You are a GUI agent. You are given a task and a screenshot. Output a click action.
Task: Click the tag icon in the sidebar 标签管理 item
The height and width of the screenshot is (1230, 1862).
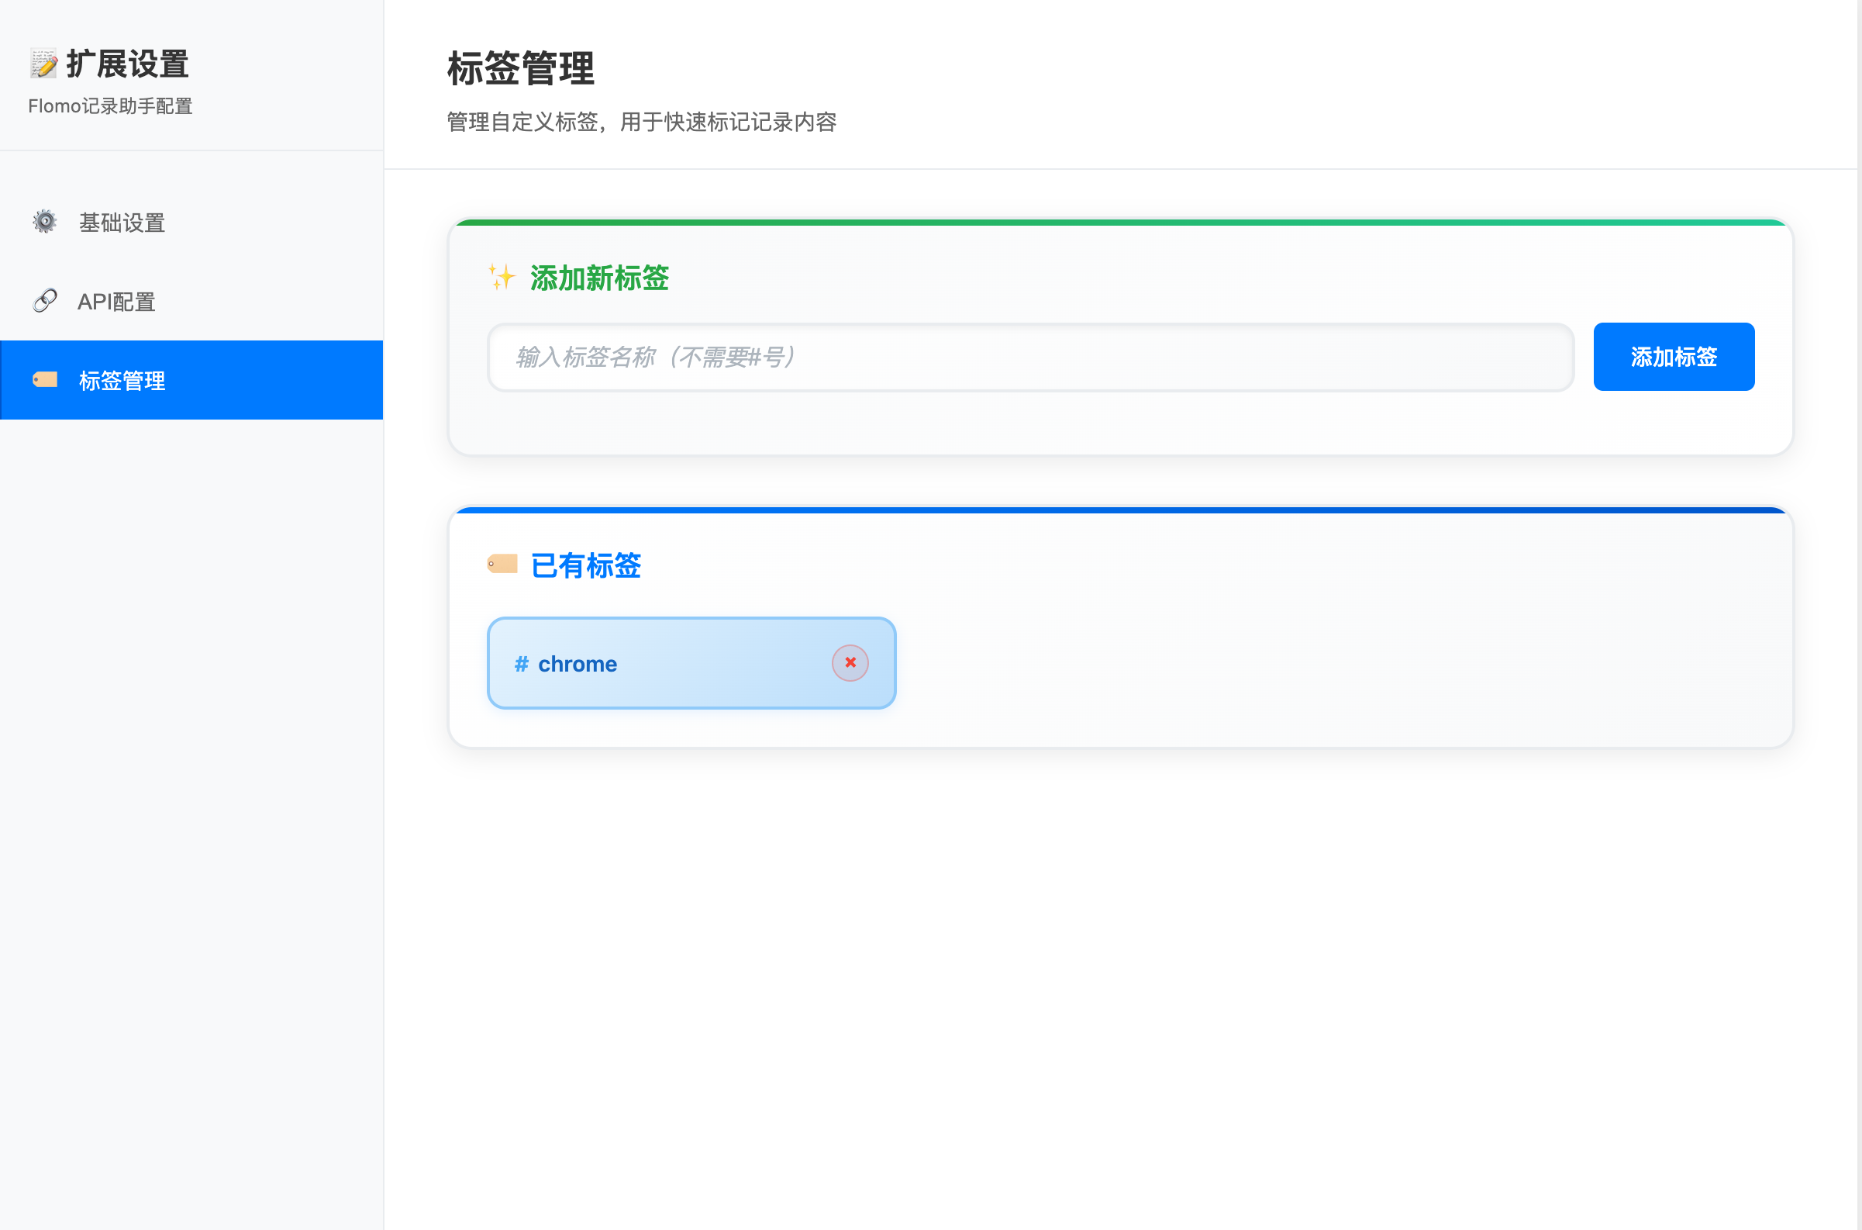(x=45, y=380)
